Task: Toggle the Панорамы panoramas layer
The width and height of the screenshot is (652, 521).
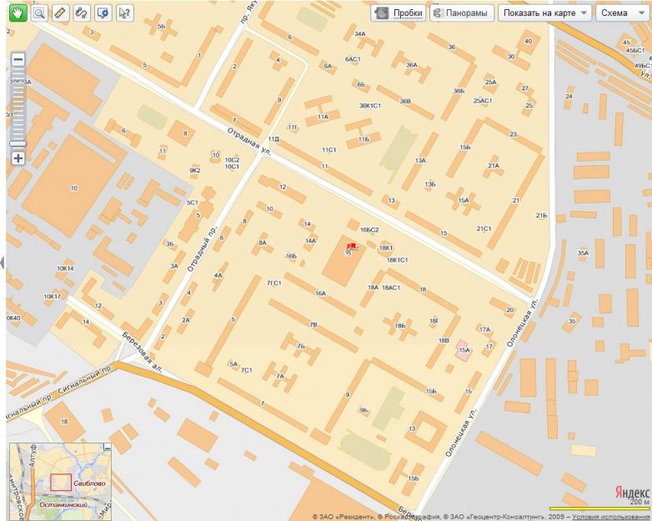Action: coord(459,13)
